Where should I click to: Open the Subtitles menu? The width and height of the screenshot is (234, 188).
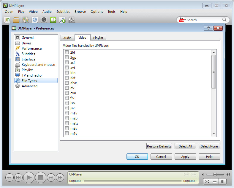(63, 12)
